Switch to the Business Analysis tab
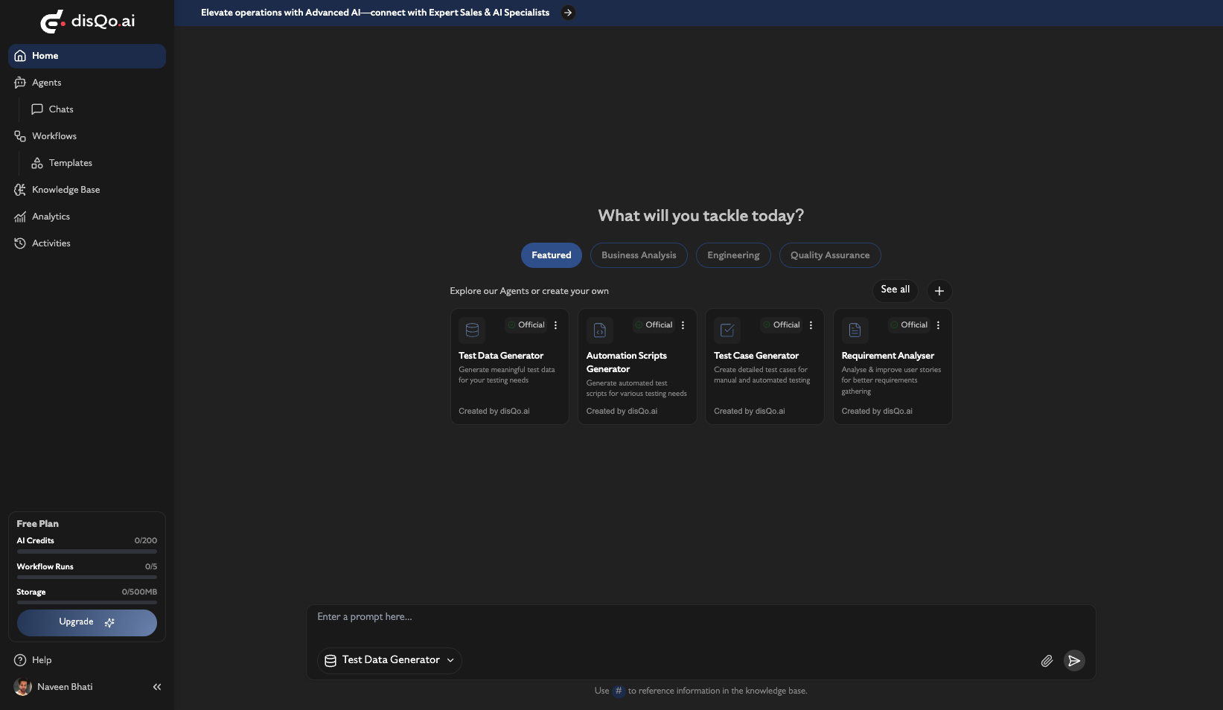 click(639, 255)
